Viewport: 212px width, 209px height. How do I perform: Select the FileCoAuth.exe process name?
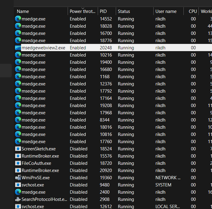point(36,163)
